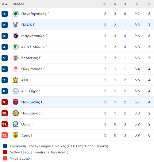Open the ΠΑΟΚ Γ team link
This screenshot has width=154, height=162.
(28, 25)
